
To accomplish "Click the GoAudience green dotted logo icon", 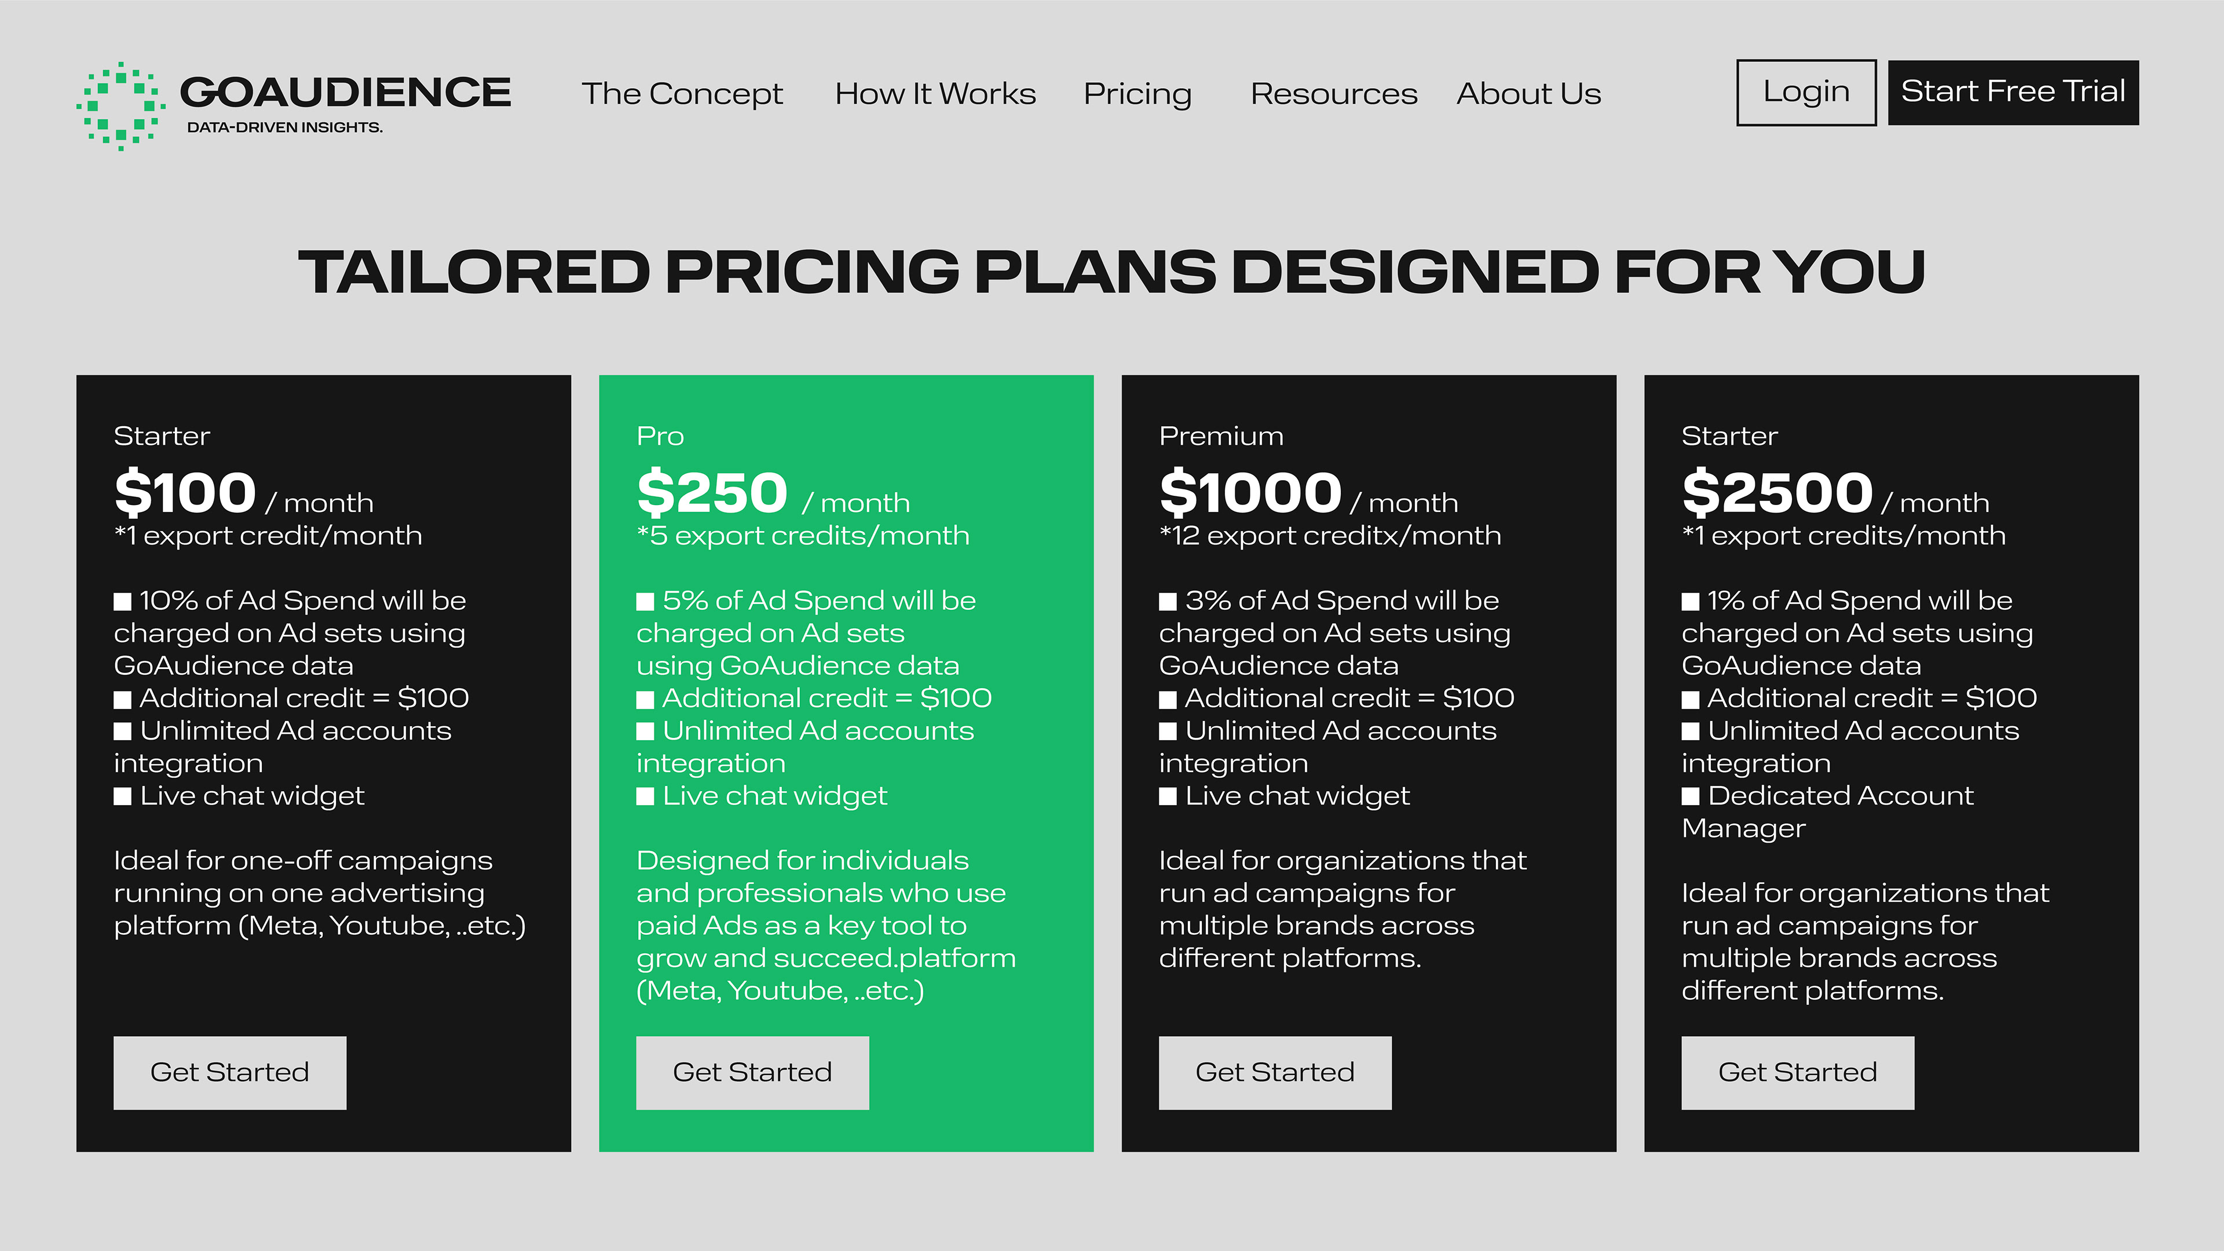I will [121, 105].
